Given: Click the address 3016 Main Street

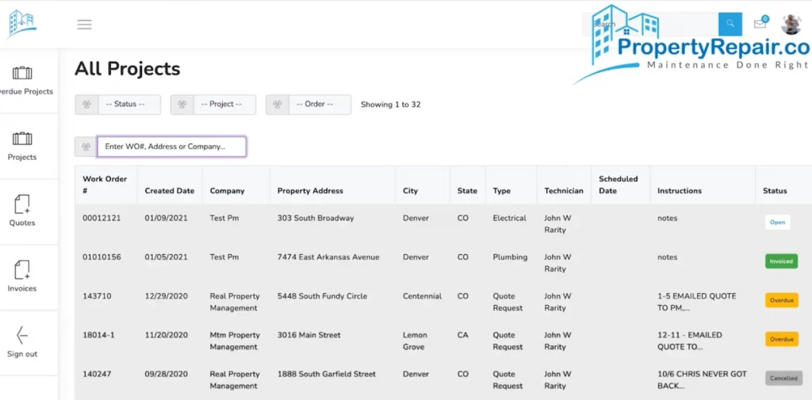Looking at the screenshot, I should click(x=309, y=335).
